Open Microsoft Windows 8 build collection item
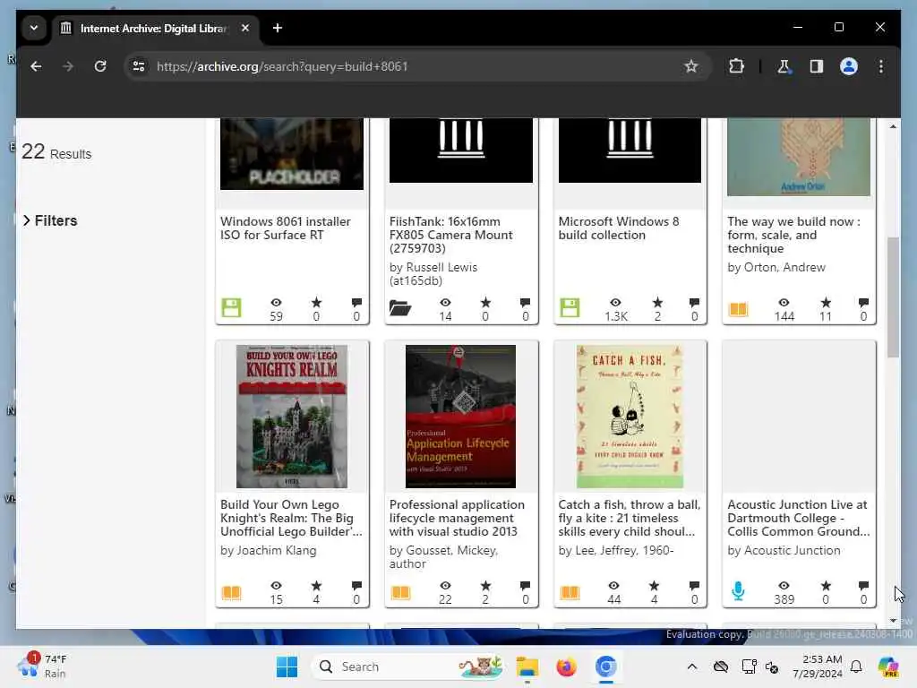This screenshot has width=917, height=688. point(619,228)
